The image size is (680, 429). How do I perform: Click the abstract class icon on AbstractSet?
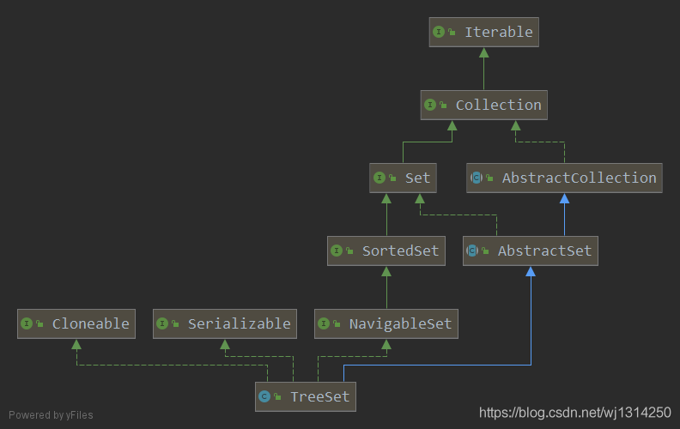[471, 251]
